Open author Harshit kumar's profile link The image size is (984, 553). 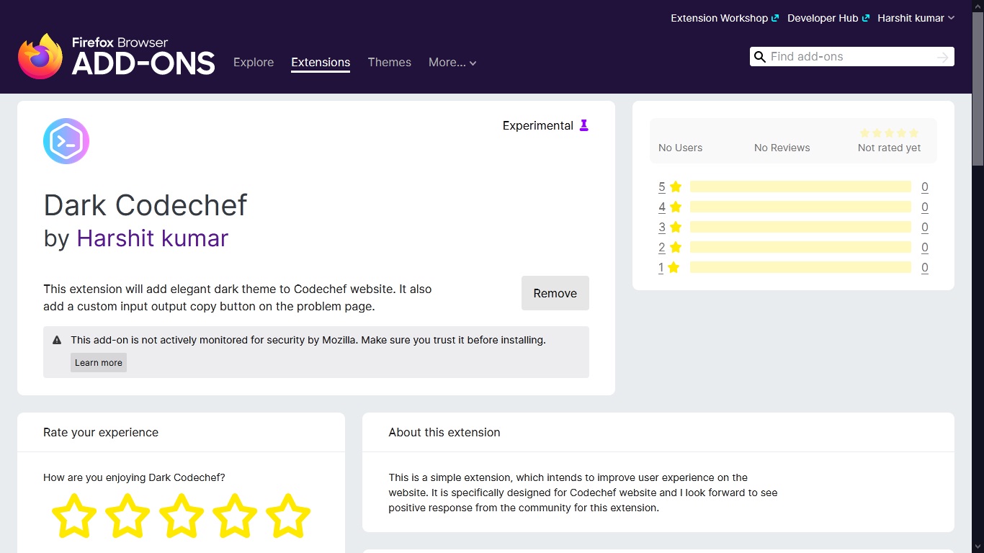(153, 238)
